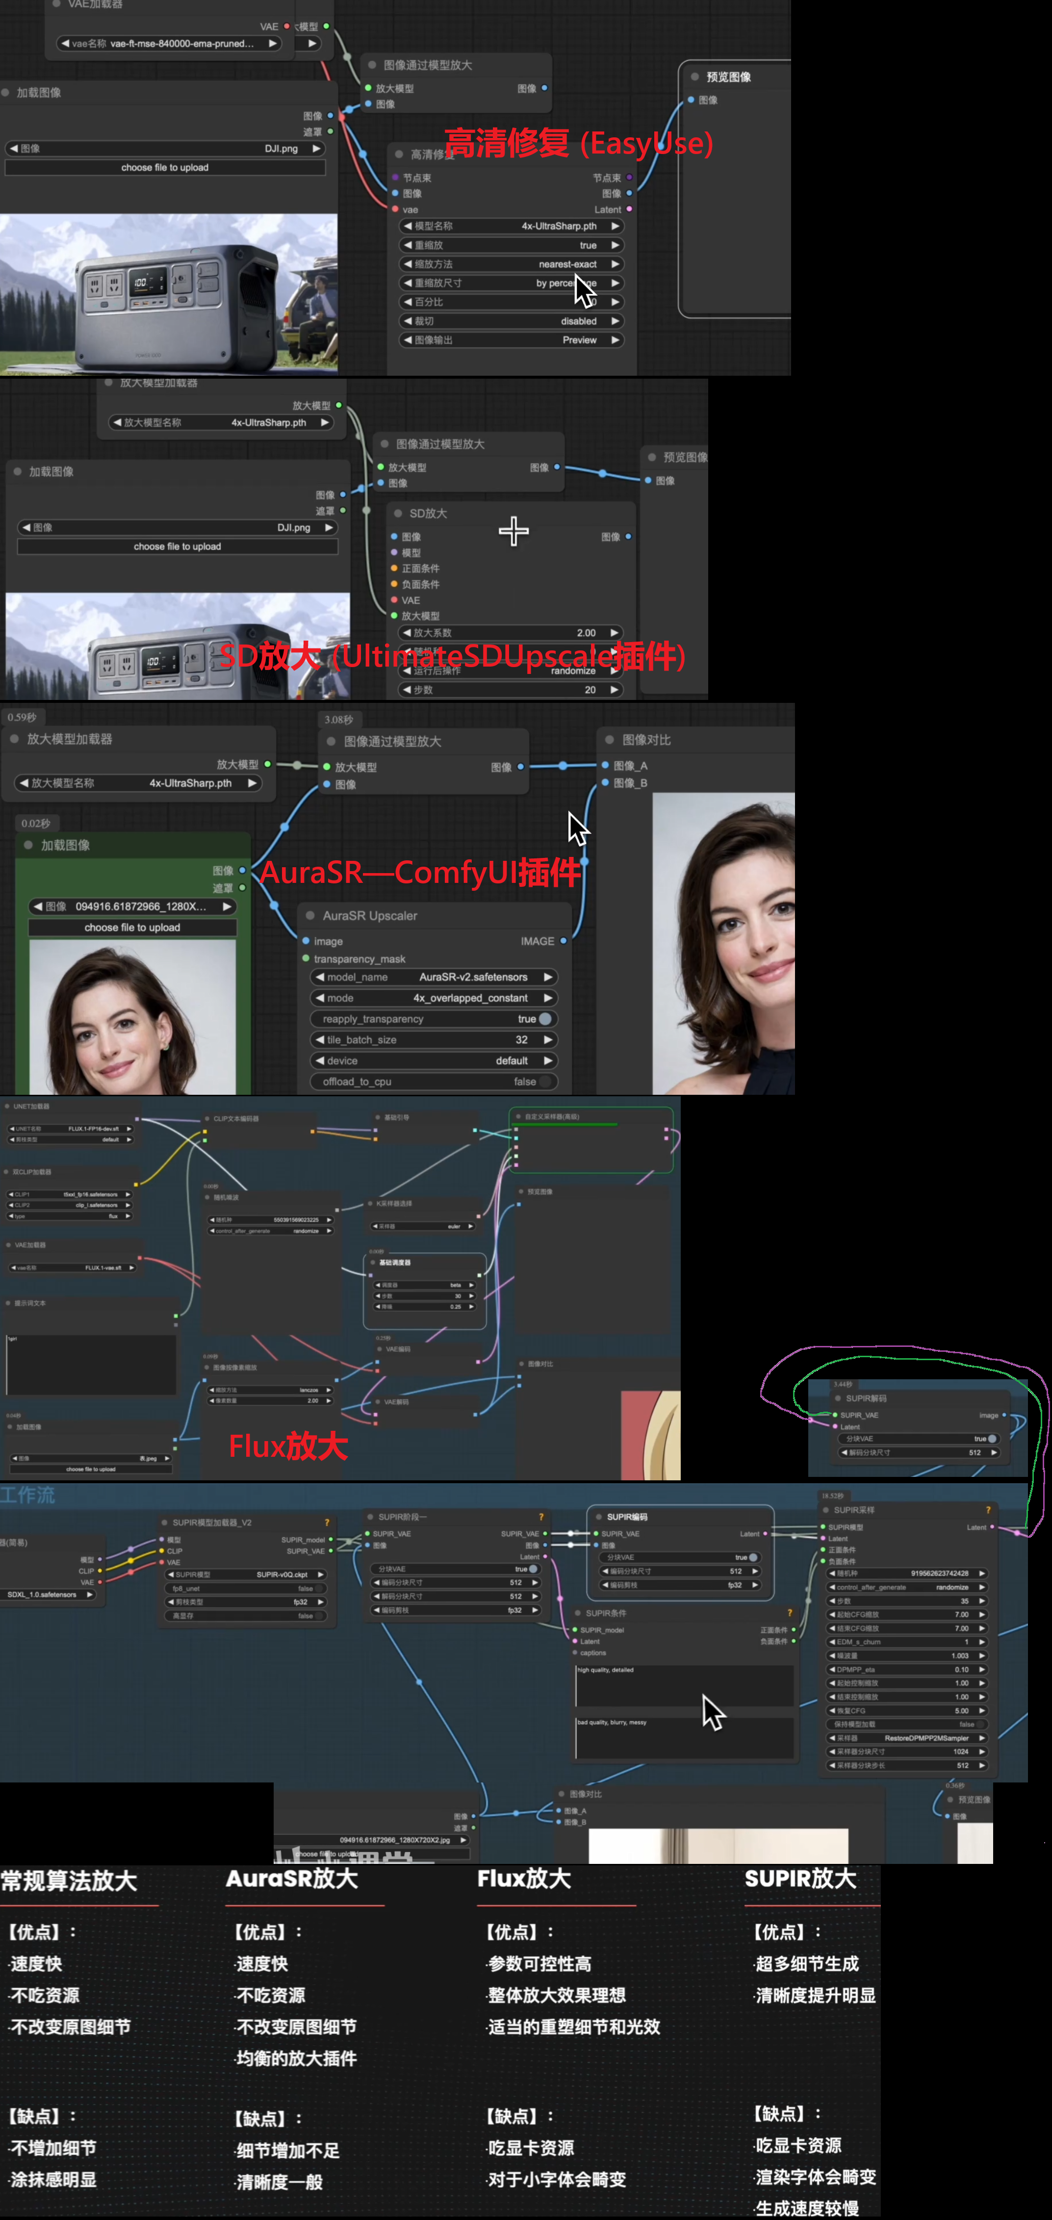Screen dimensions: 1052x2220
Task: Toggle 分块VAE switch in SUPIR编码 node
Action: 752,1557
